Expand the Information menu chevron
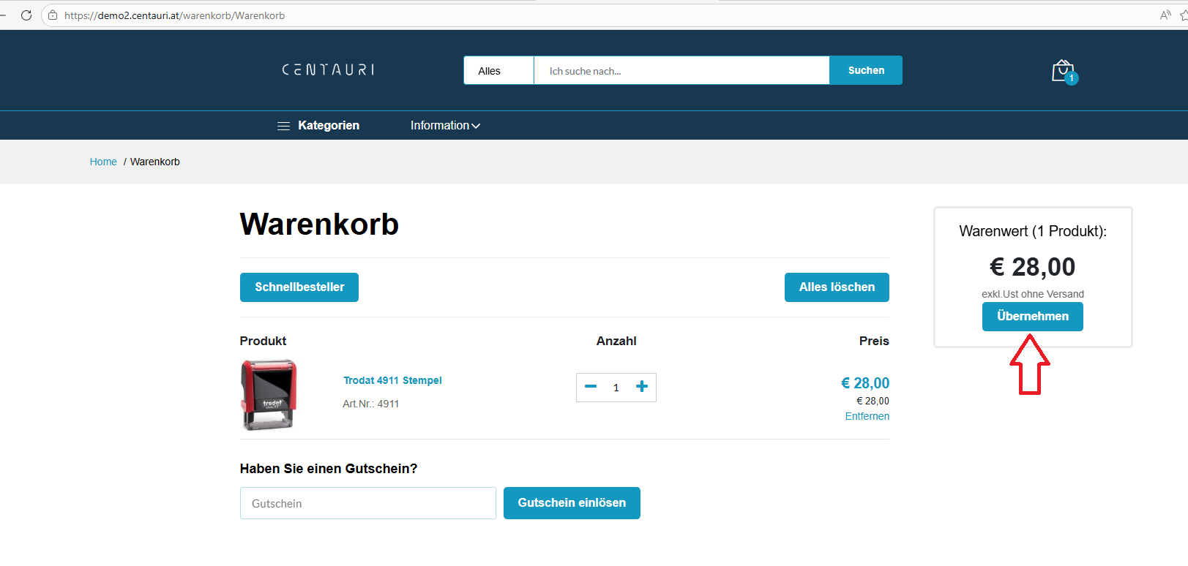The image size is (1188, 566). coord(476,126)
